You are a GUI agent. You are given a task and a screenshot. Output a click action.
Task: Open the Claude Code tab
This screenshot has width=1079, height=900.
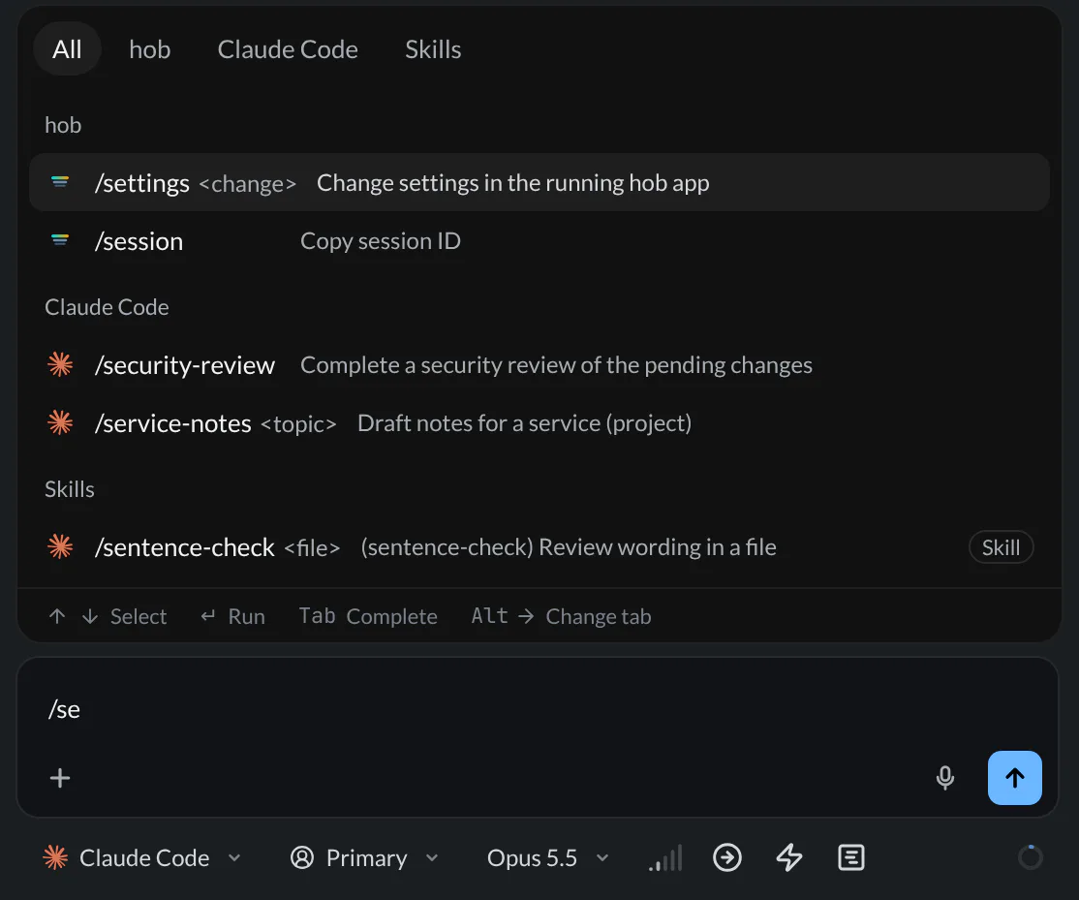[x=288, y=49]
